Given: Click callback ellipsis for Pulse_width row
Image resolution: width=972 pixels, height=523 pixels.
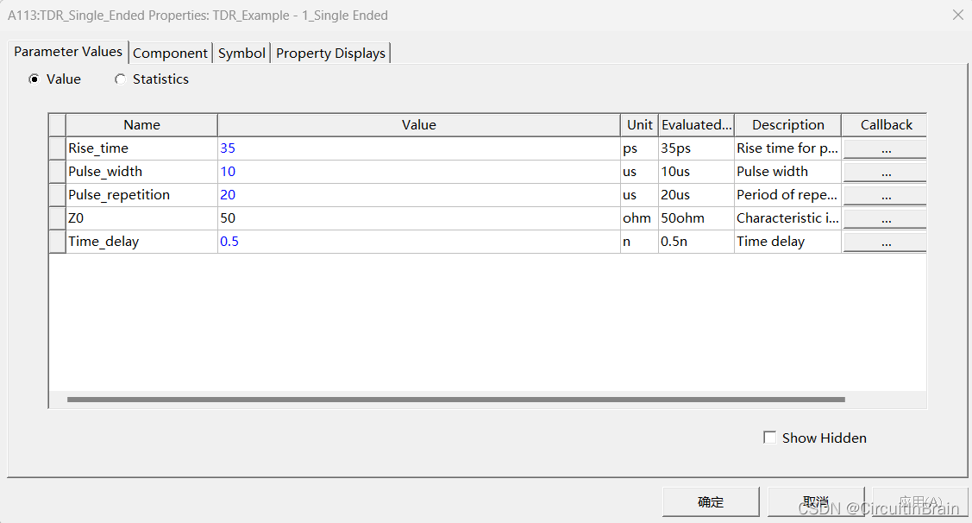Looking at the screenshot, I should coord(885,172).
